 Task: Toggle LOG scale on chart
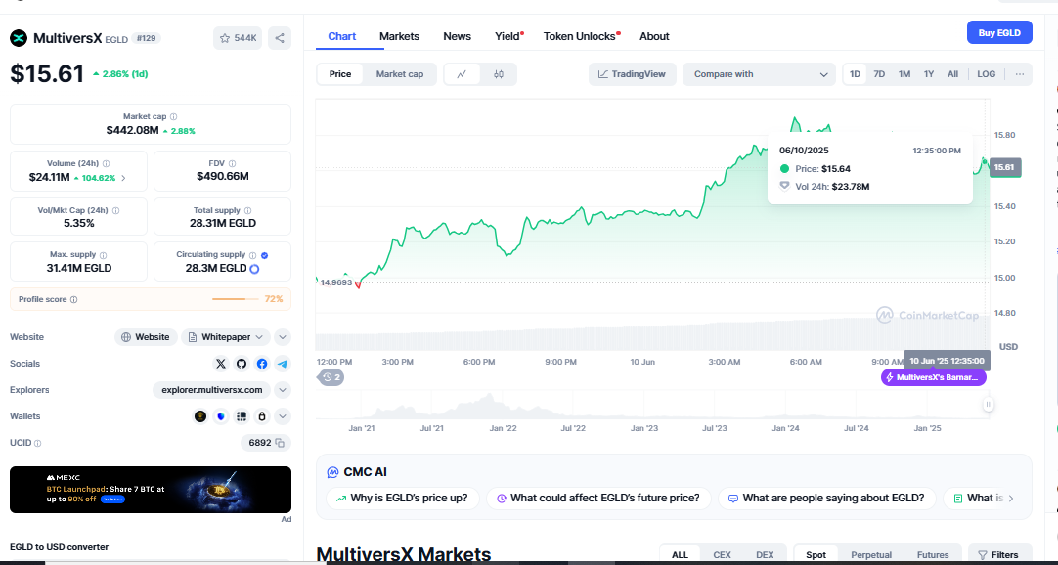986,74
